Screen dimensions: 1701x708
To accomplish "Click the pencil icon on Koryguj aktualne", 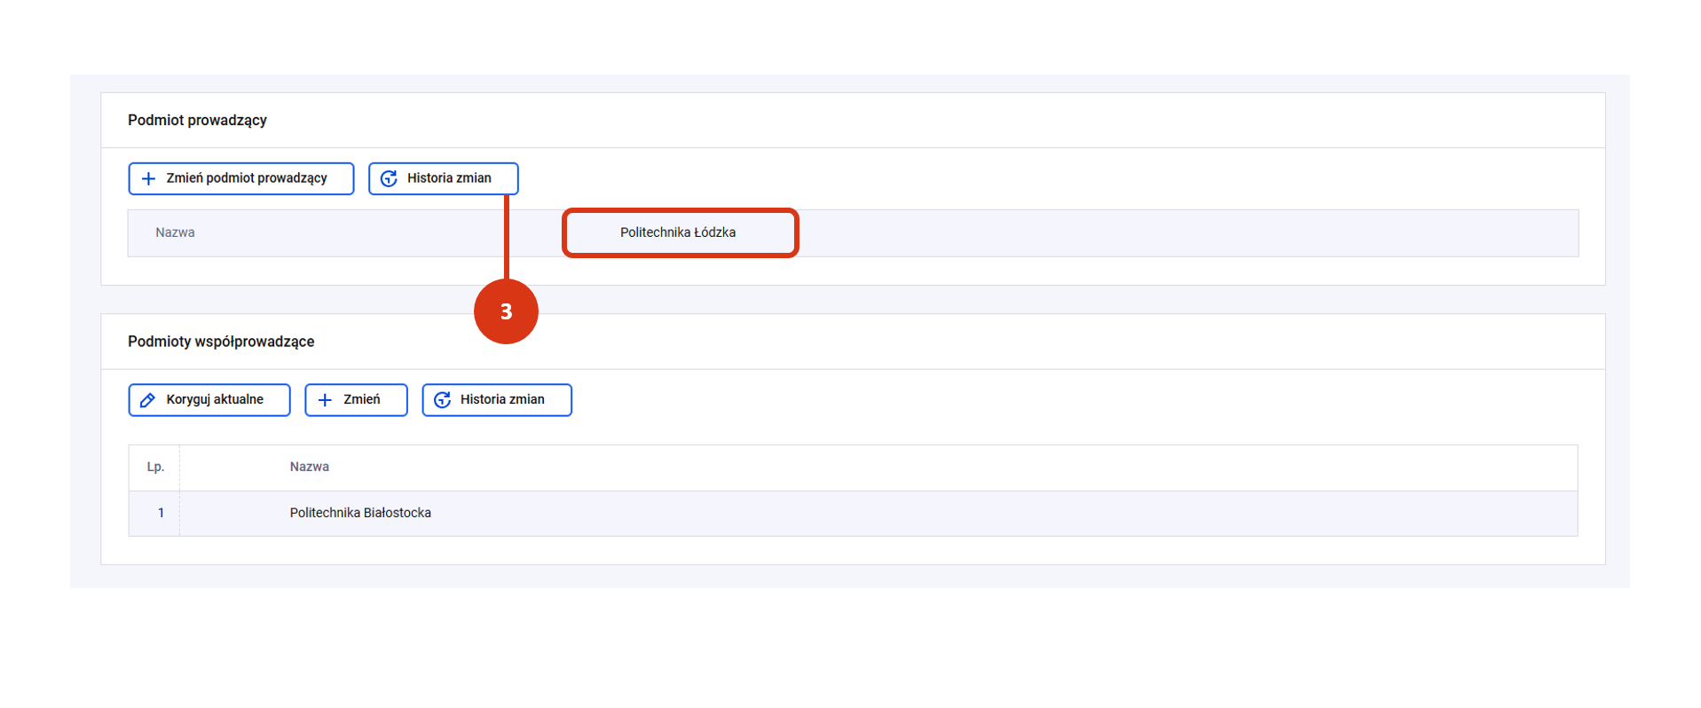I will point(148,400).
